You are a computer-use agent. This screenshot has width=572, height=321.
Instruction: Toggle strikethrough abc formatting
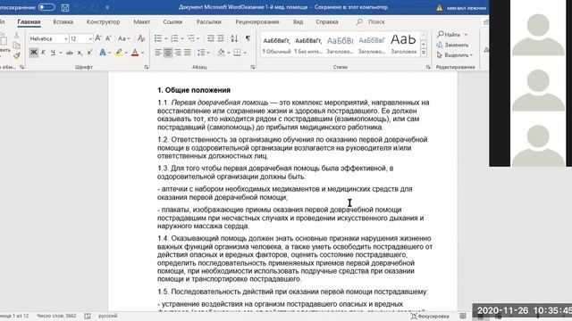point(70,53)
